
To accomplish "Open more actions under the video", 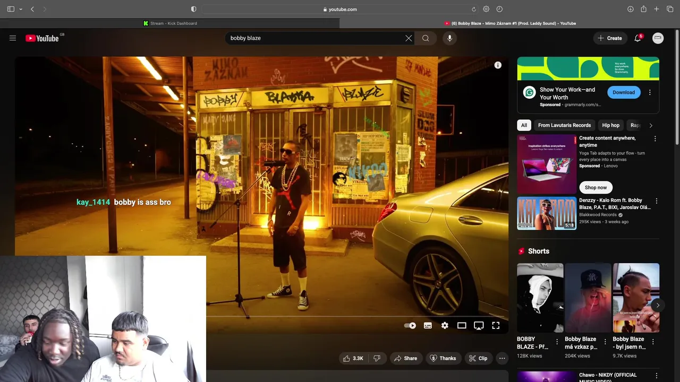I will coord(502,359).
